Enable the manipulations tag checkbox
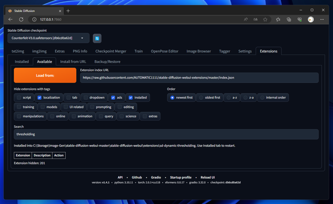 [19, 116]
